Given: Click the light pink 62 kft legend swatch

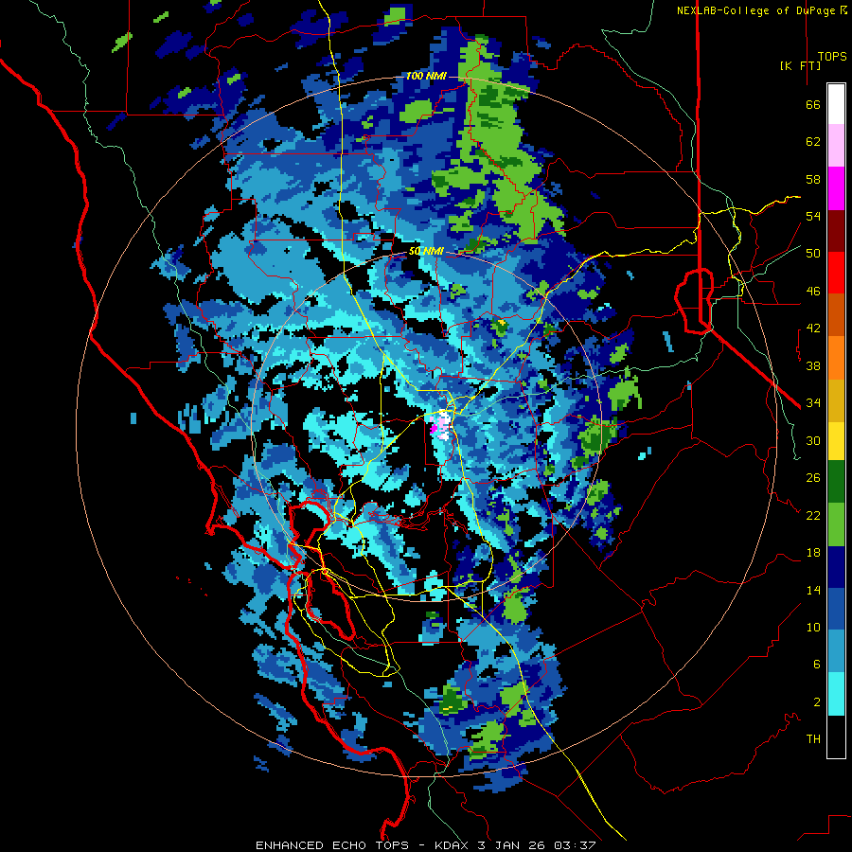Looking at the screenshot, I should coord(836,146).
